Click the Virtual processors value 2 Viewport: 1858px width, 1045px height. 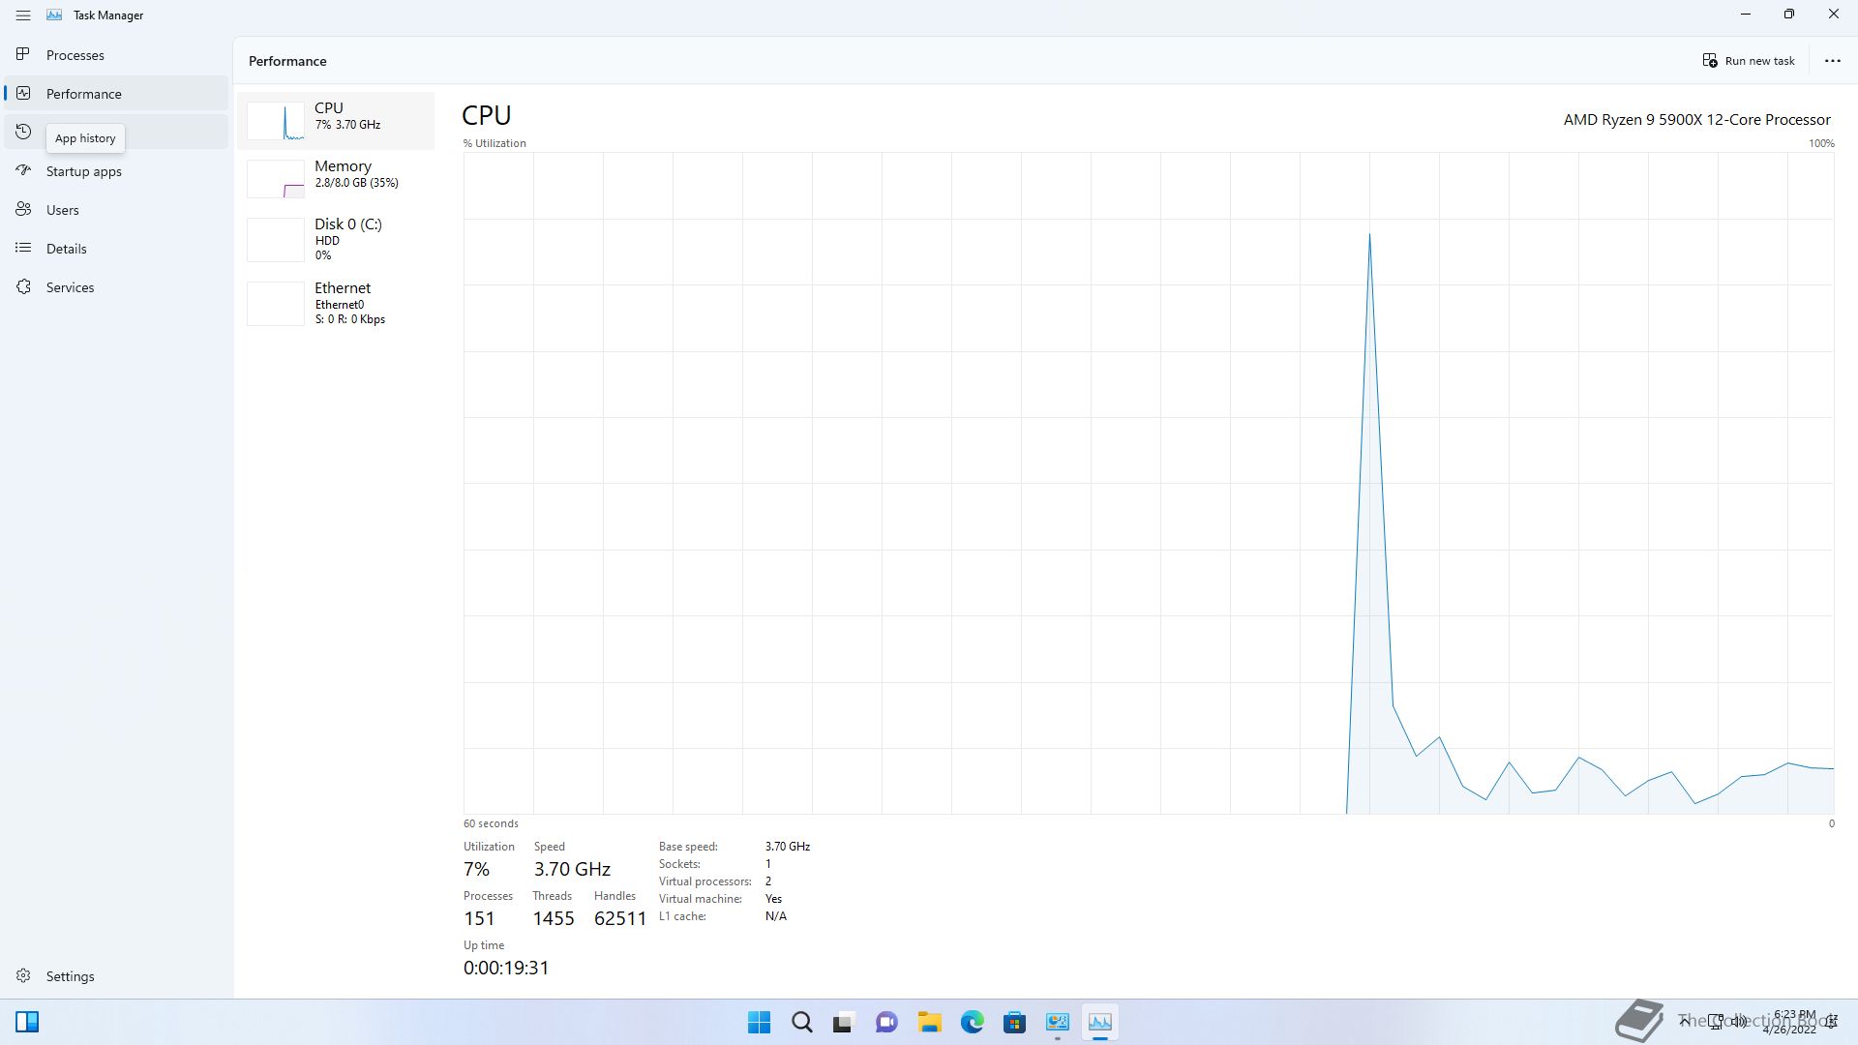[768, 881]
